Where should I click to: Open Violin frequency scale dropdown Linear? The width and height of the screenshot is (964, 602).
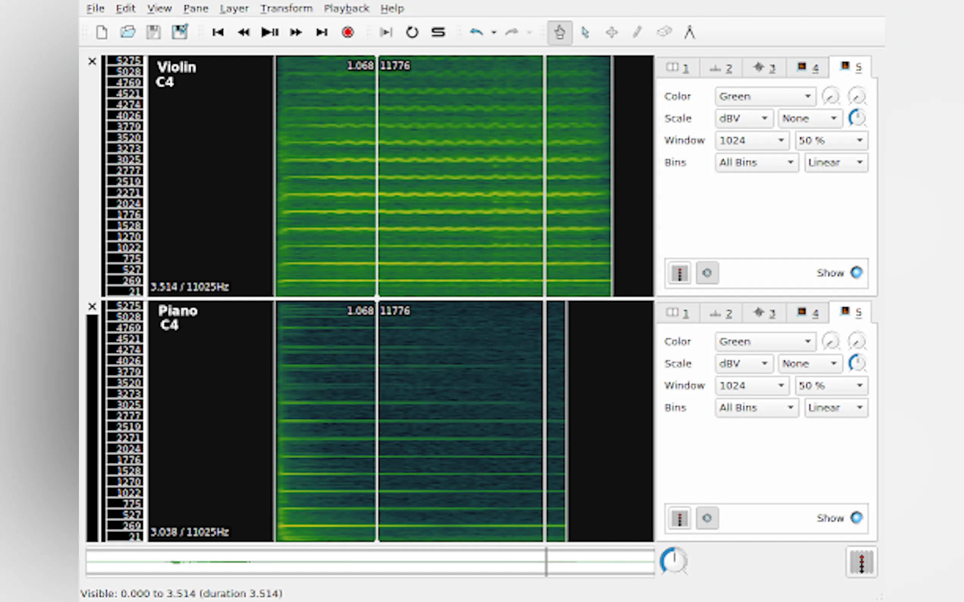[836, 163]
